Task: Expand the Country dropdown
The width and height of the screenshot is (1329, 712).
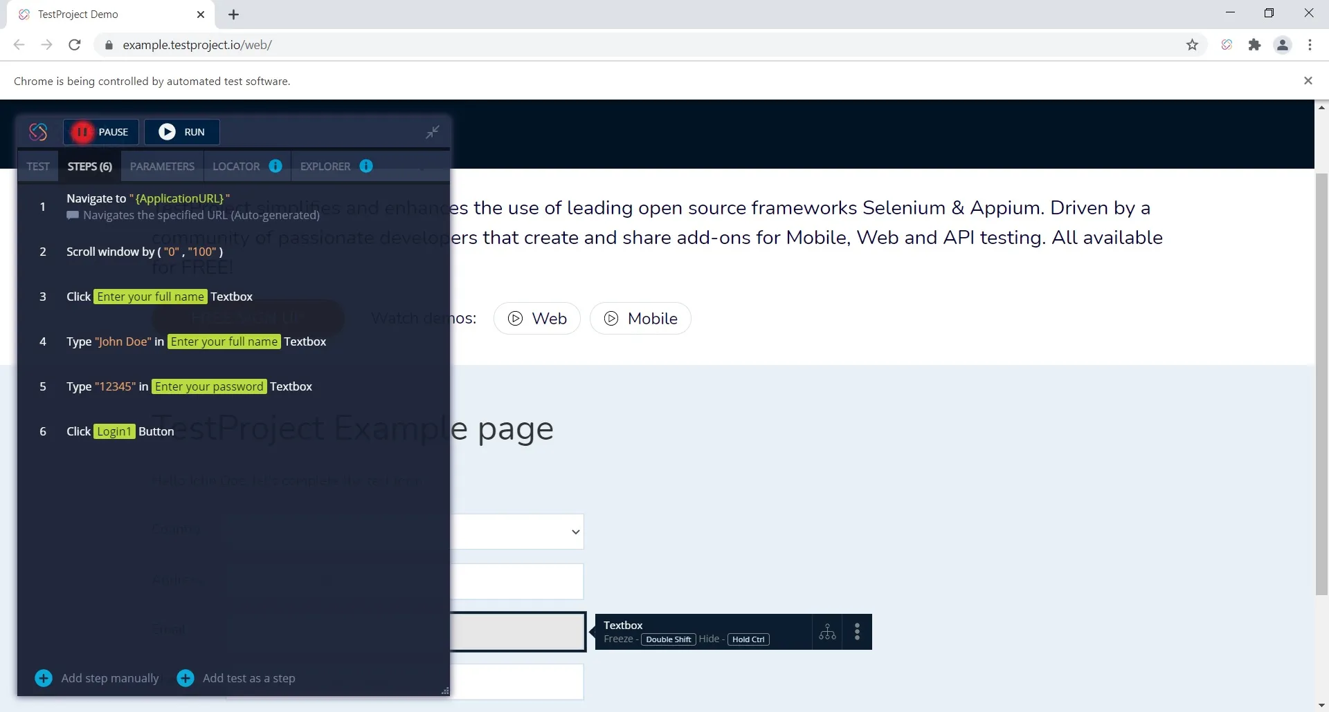Action: pyautogui.click(x=575, y=532)
